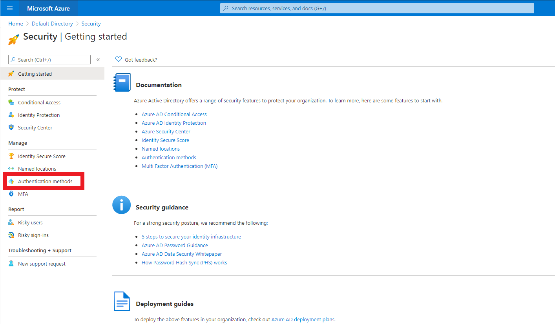Click the Microsoft Azure brand label

48,8
